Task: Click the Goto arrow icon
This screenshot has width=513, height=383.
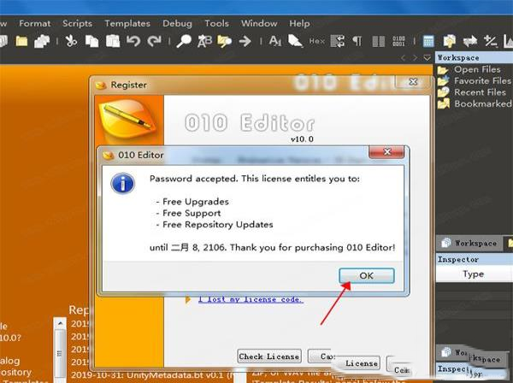Action: (x=245, y=41)
